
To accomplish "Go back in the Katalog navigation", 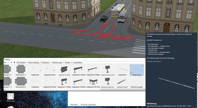I will [x=5, y=62].
